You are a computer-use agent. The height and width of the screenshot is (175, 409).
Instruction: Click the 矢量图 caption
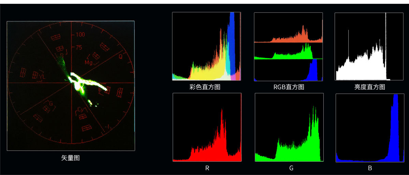pos(70,158)
